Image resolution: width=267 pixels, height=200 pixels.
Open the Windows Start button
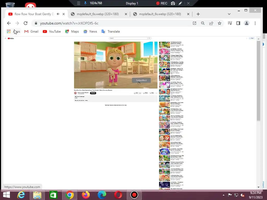(7, 195)
